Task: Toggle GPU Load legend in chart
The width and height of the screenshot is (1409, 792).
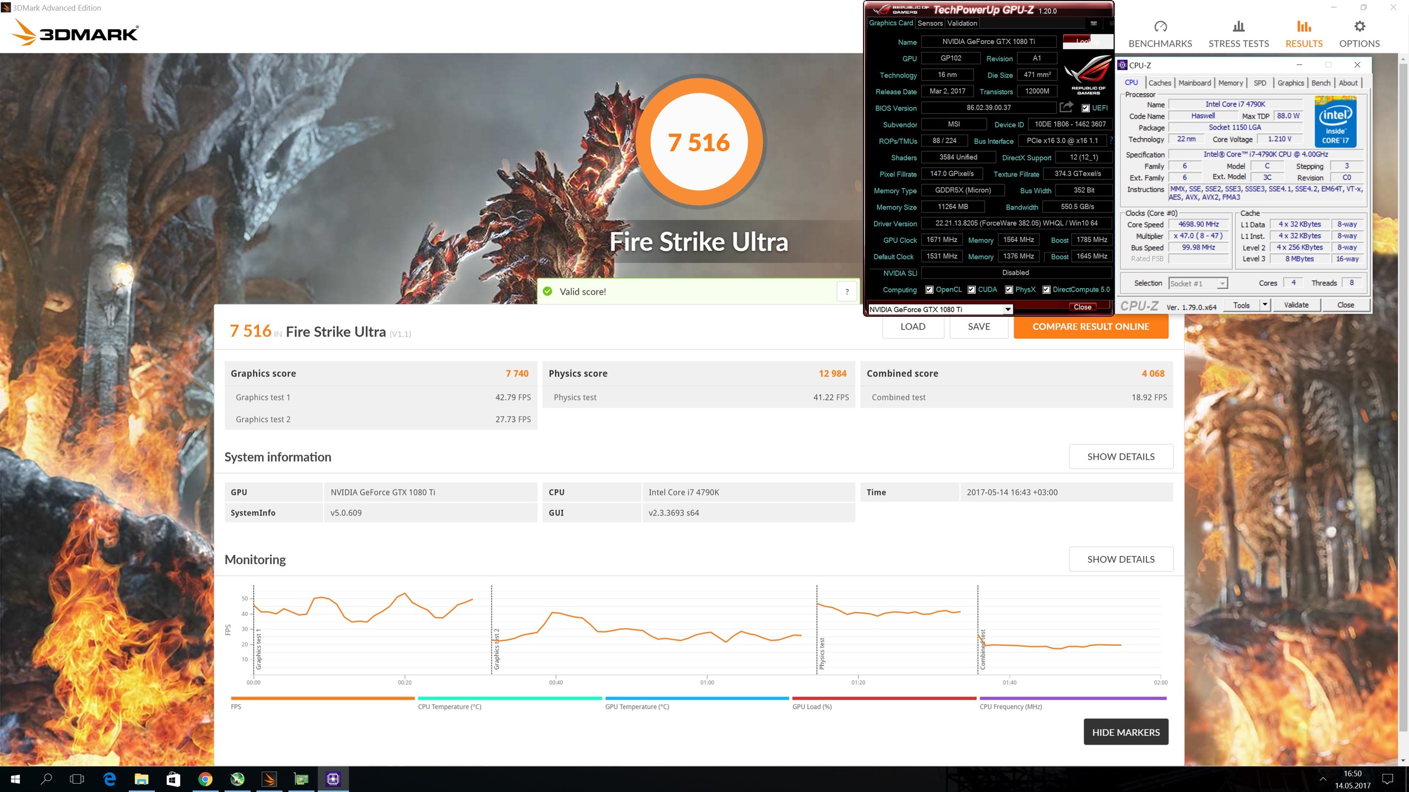Action: (884, 702)
